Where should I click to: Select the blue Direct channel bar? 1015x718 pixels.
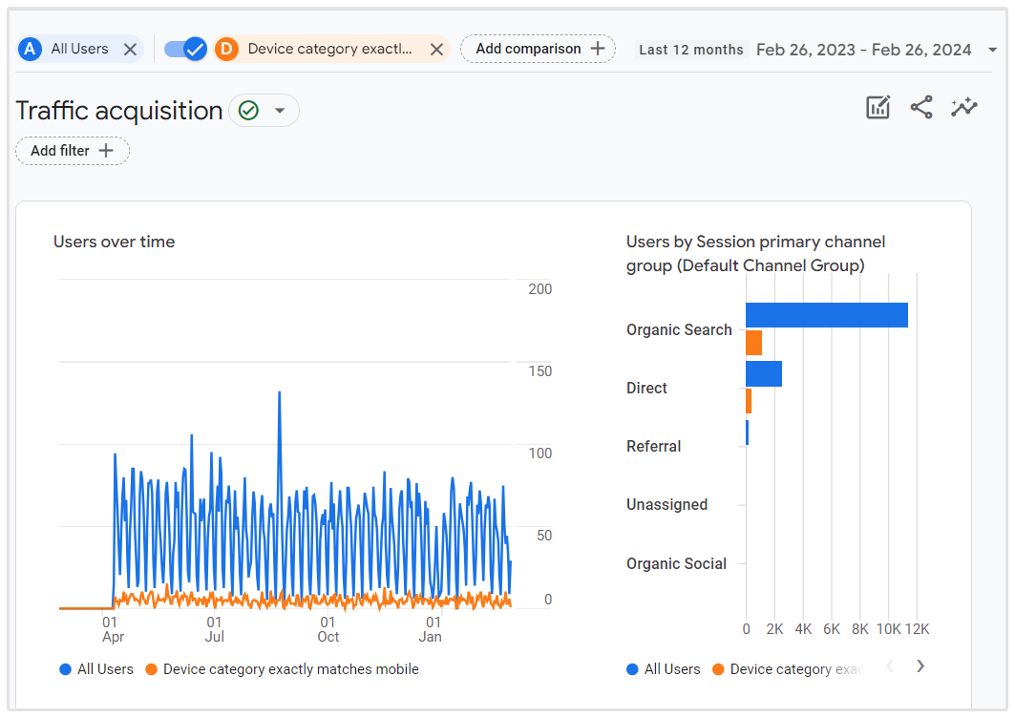point(763,374)
